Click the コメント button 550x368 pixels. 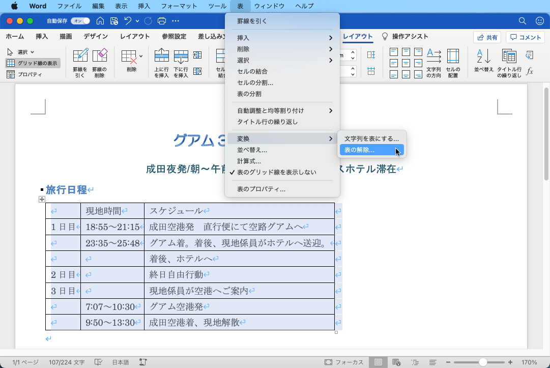(525, 37)
